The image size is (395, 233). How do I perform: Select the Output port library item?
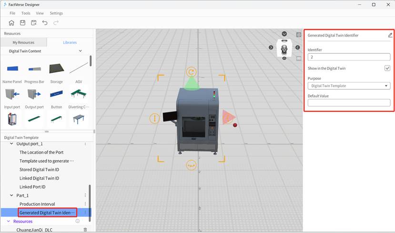click(x=34, y=98)
